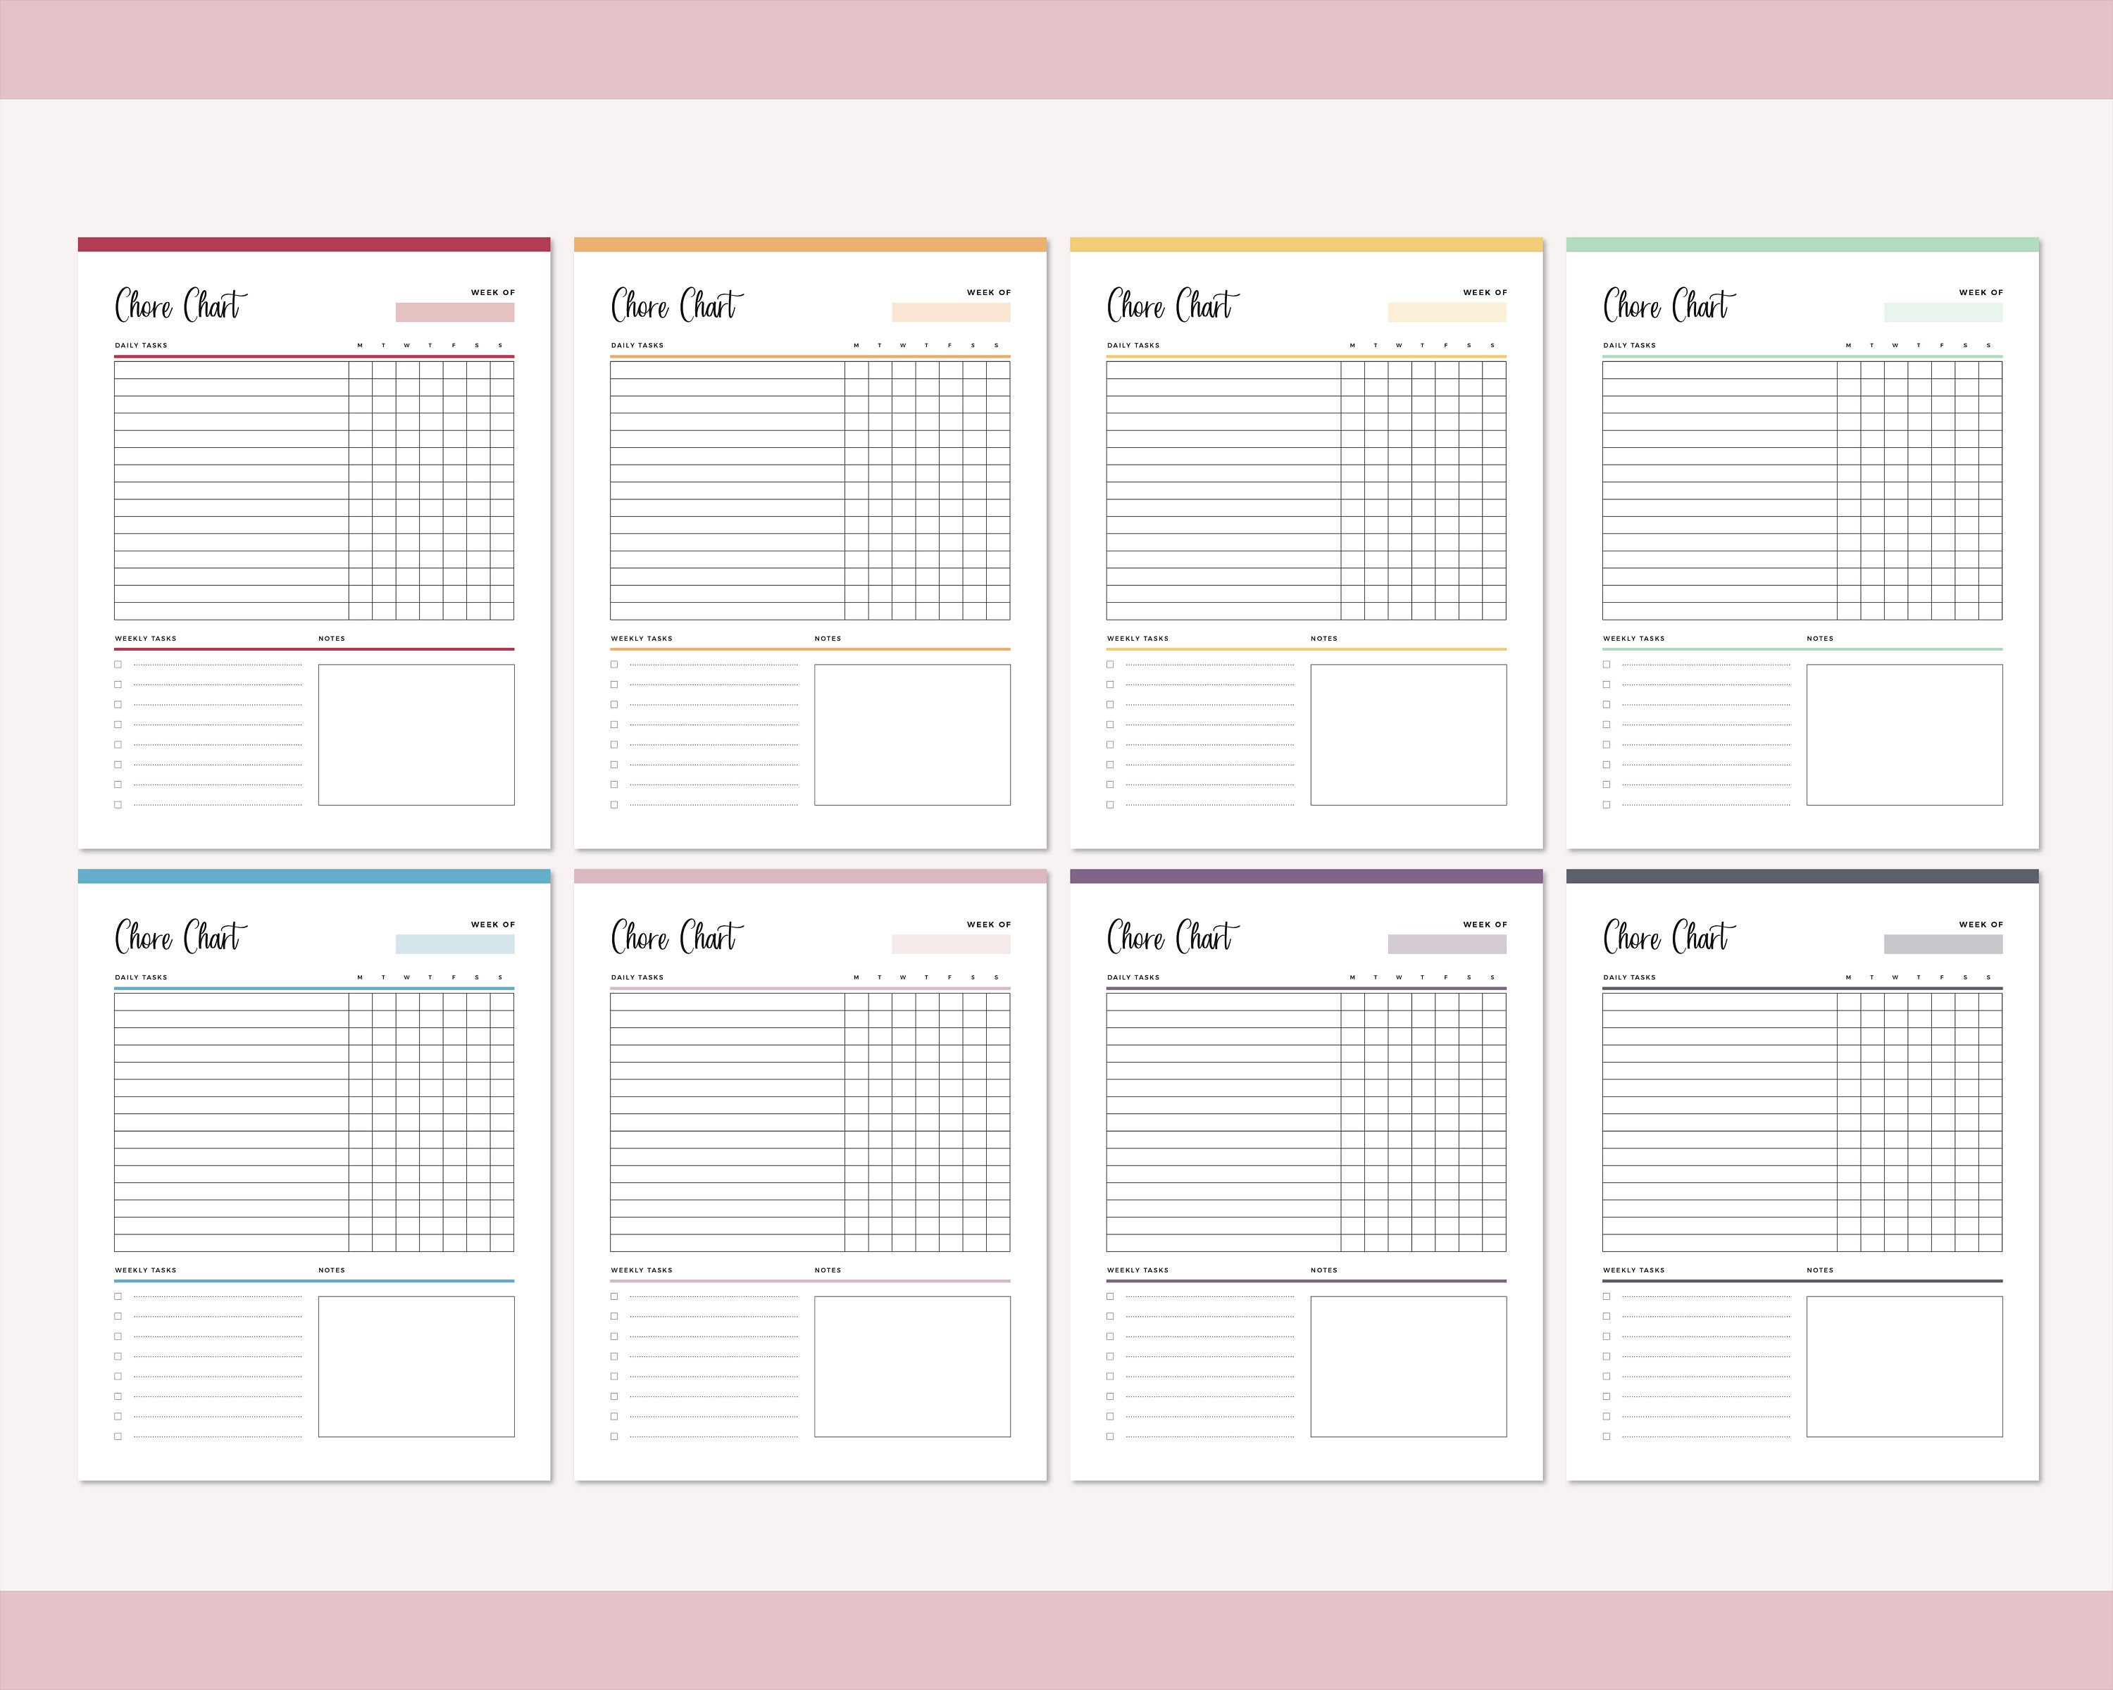Click the orange chart's Week Of field
2113x1690 pixels.
click(x=951, y=313)
